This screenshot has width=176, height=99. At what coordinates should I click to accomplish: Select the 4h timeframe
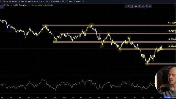pyautogui.click(x=37, y=1)
